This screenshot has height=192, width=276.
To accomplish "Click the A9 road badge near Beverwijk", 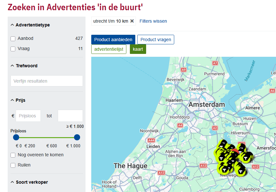I will [x=183, y=69].
